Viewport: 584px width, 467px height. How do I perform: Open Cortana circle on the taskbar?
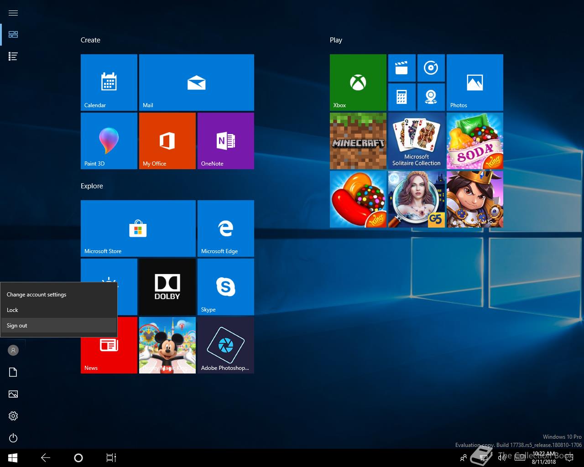tap(78, 458)
